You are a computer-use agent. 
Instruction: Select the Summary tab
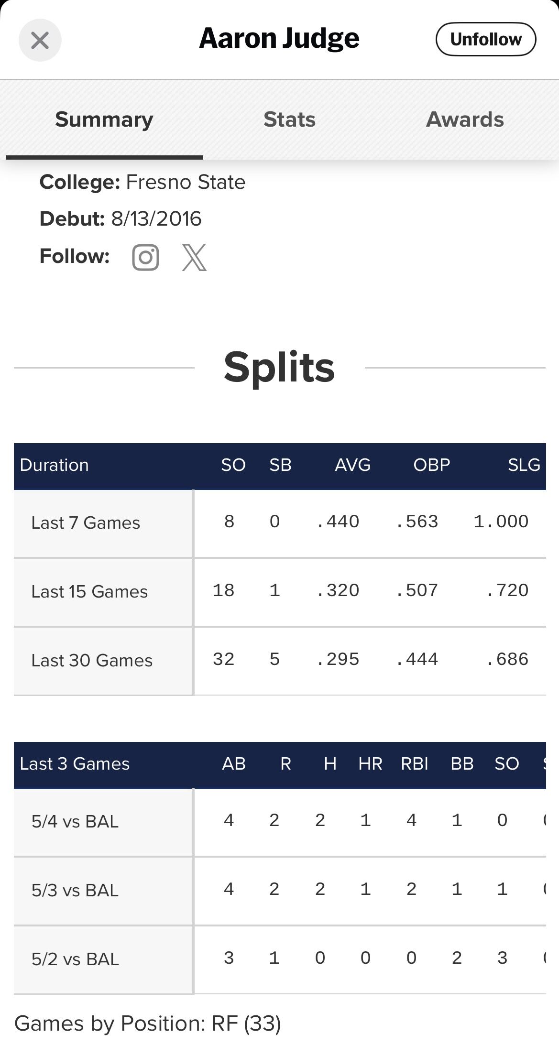coord(104,120)
